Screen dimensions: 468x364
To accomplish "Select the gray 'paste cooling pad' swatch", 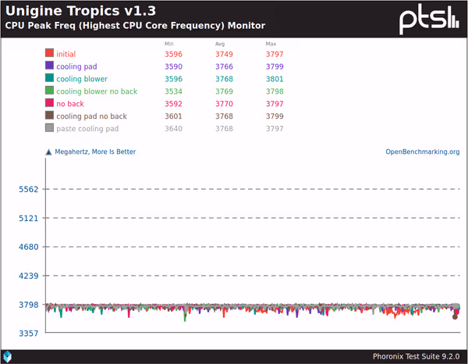I will coord(50,127).
